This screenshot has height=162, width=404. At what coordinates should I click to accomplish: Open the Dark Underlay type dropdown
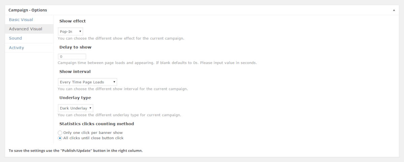[75, 108]
